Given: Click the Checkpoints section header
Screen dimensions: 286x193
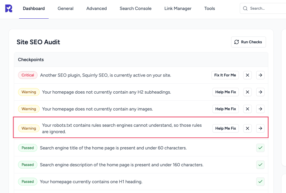Looking at the screenshot, I should tap(31, 60).
